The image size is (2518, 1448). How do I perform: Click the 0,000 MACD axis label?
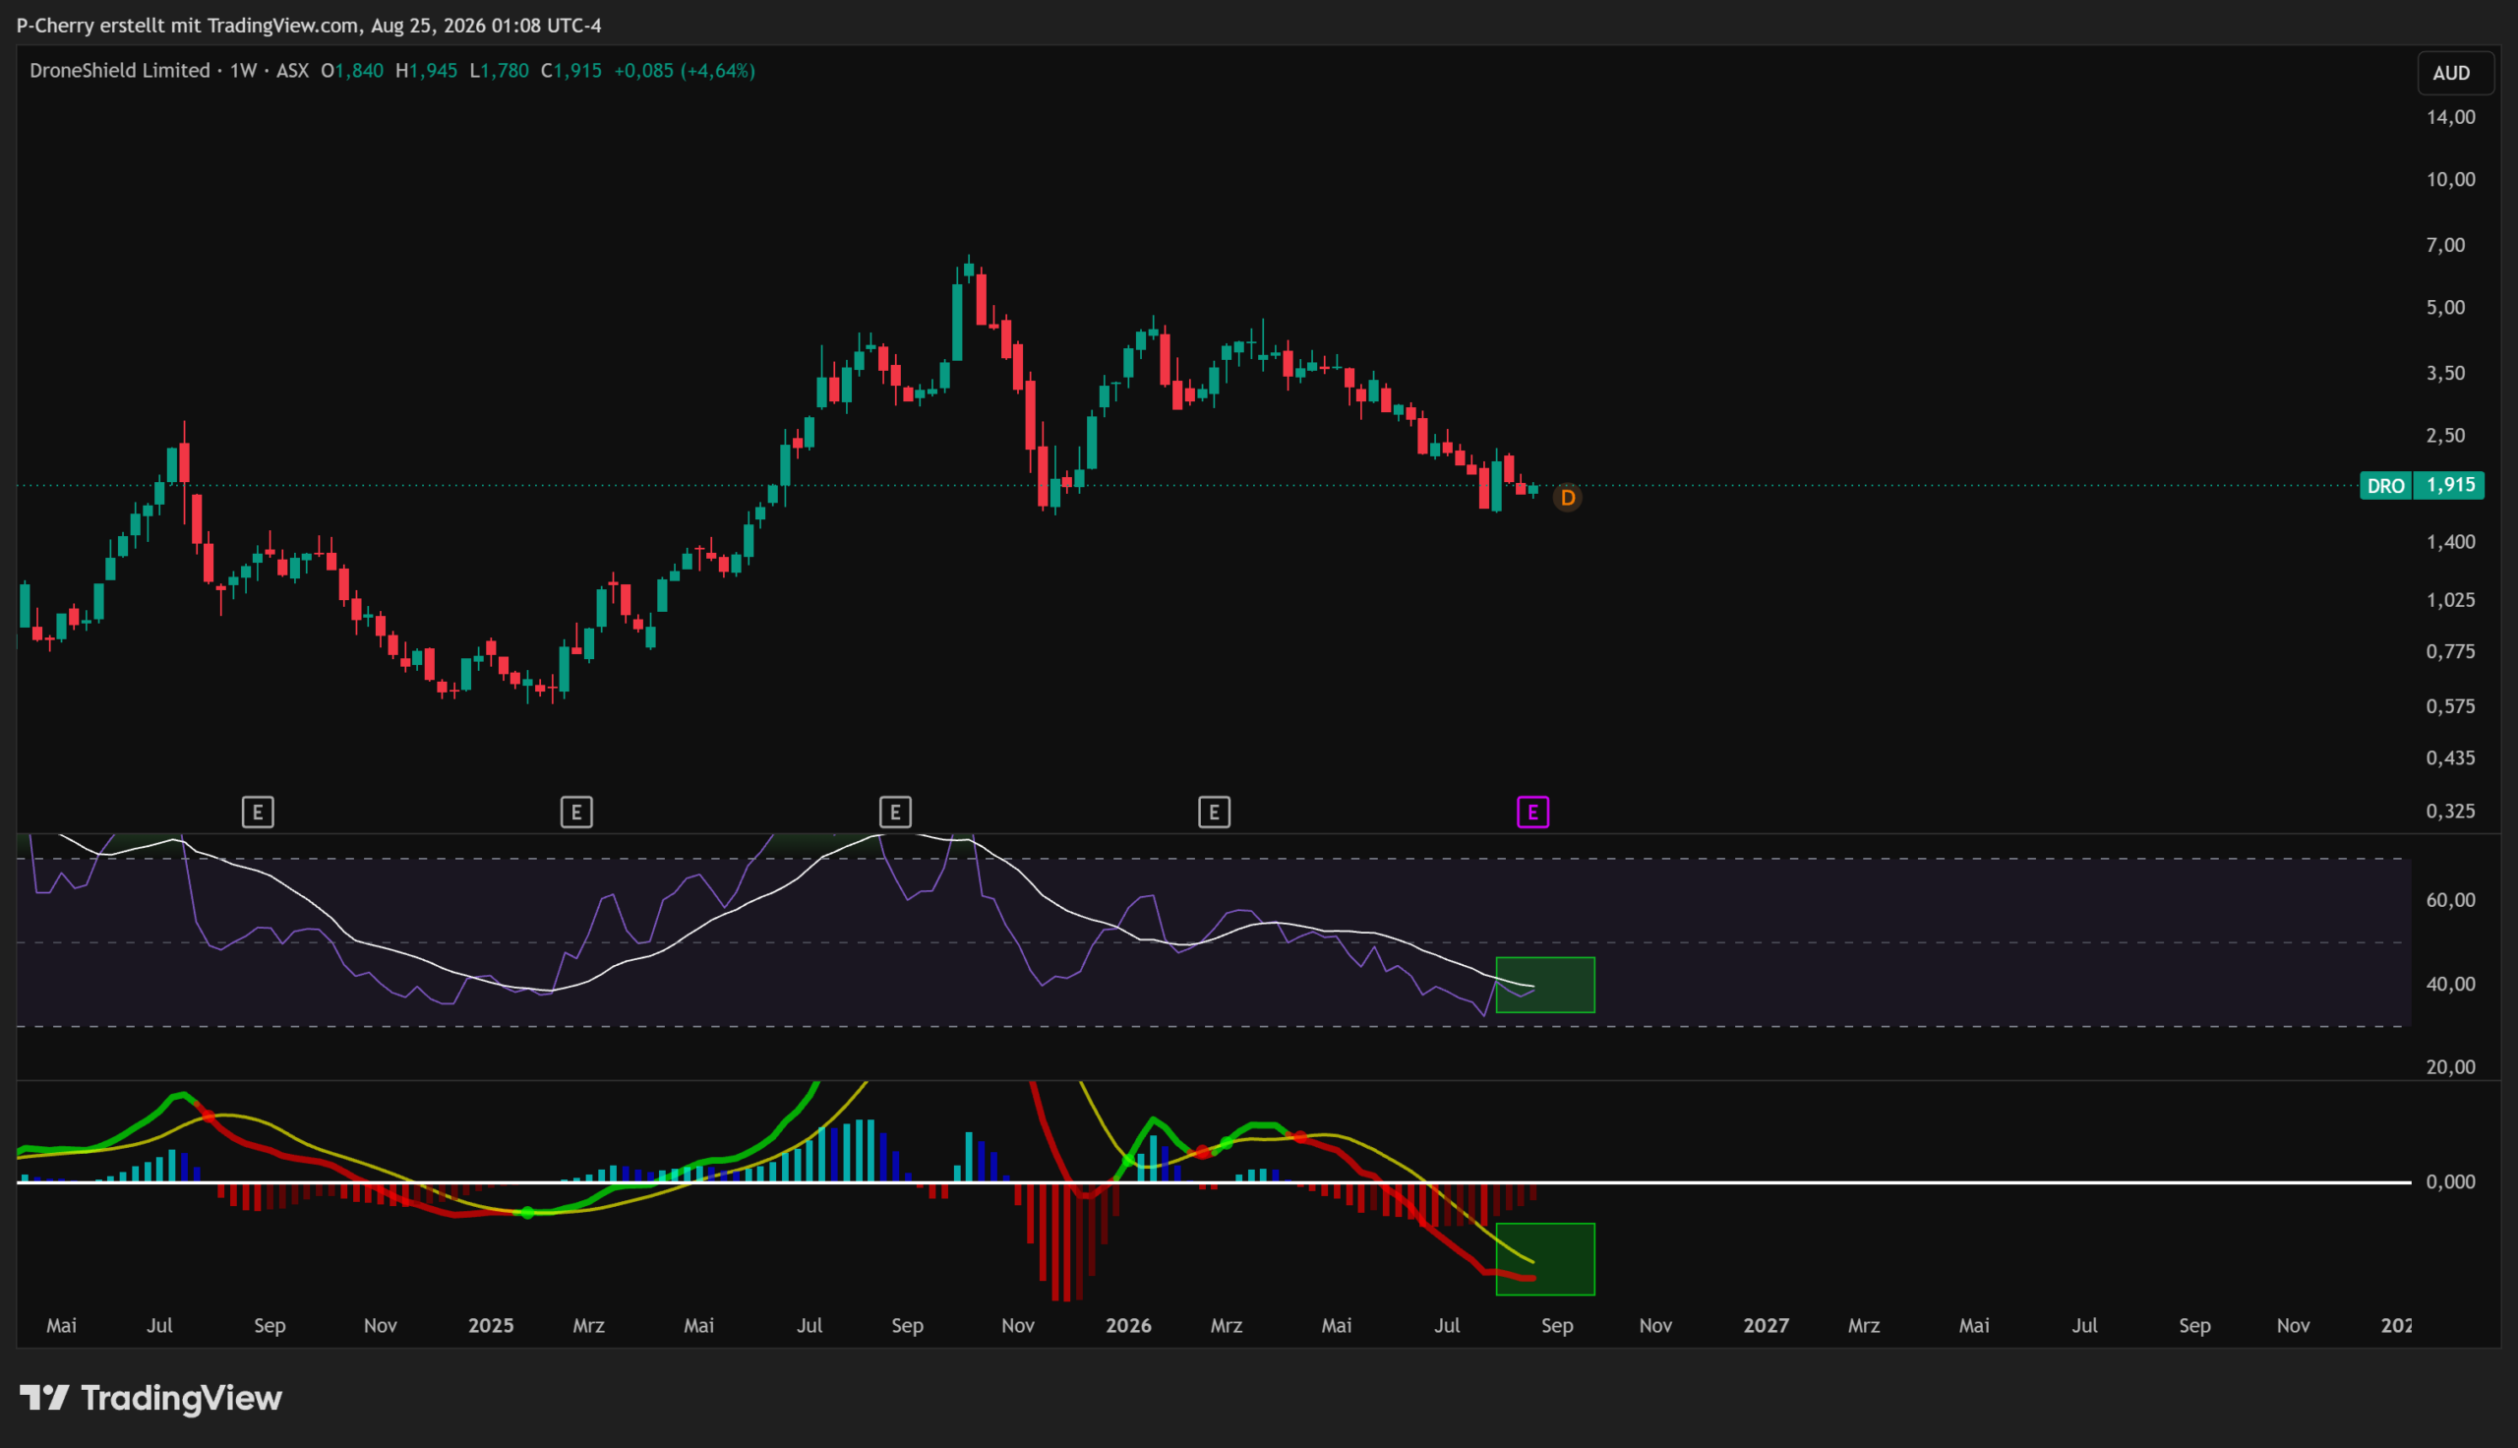click(2451, 1182)
